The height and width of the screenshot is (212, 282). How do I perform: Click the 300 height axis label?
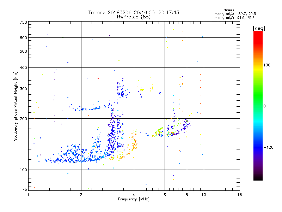tap(23, 89)
